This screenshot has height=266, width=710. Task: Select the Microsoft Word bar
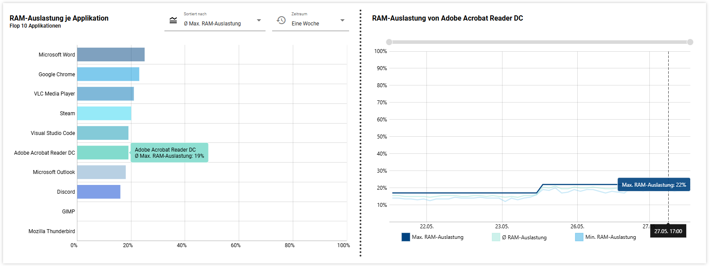point(111,55)
